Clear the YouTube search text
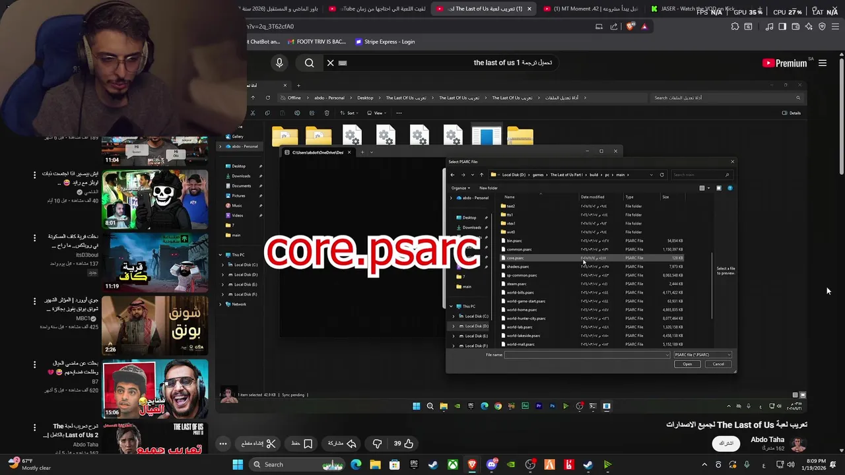The width and height of the screenshot is (845, 475). point(331,63)
